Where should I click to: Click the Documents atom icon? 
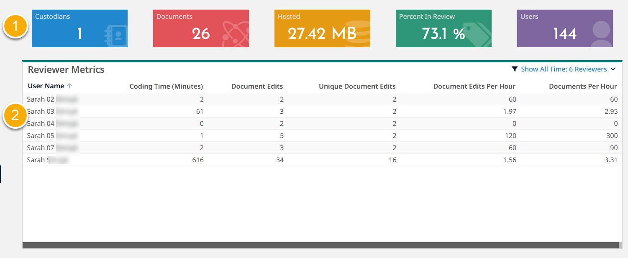pyautogui.click(x=236, y=34)
